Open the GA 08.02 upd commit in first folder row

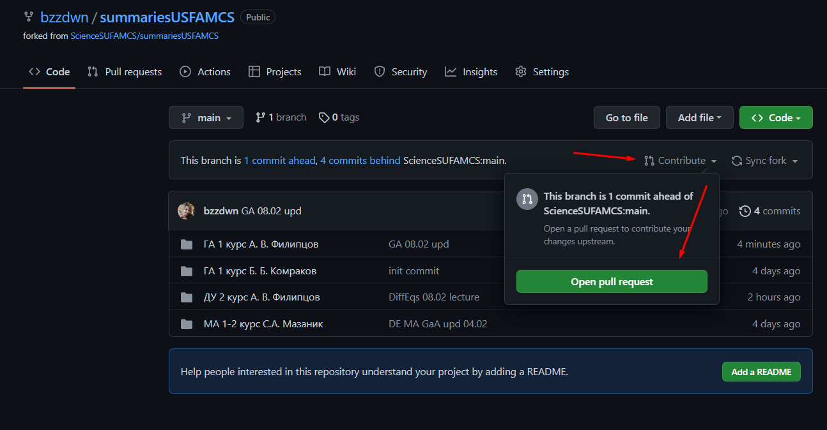(x=419, y=244)
